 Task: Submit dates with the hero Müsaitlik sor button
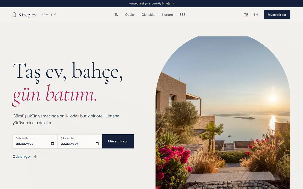118,141
